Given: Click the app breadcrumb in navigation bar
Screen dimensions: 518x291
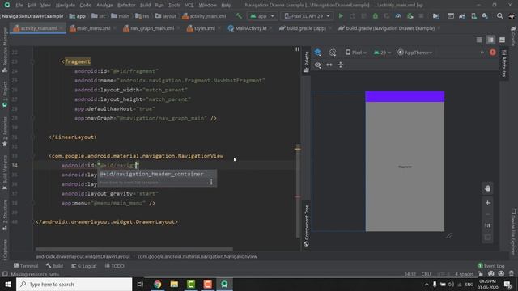Looking at the screenshot, I should click(x=78, y=16).
